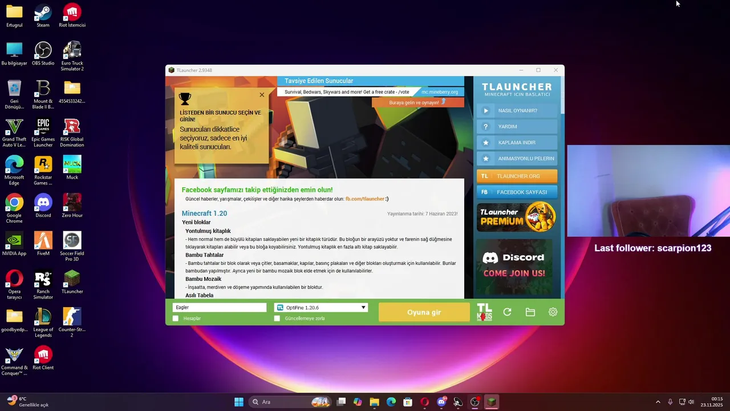
Task: Close the yellow server tip box
Action: (x=262, y=95)
